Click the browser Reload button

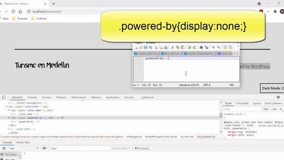[x=13, y=12]
